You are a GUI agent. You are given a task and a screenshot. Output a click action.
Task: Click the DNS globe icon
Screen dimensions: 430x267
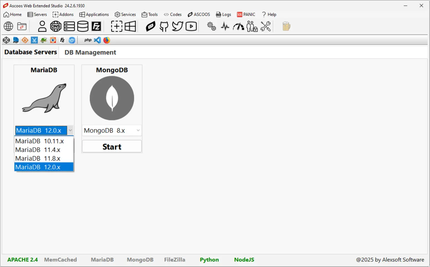pyautogui.click(x=56, y=27)
